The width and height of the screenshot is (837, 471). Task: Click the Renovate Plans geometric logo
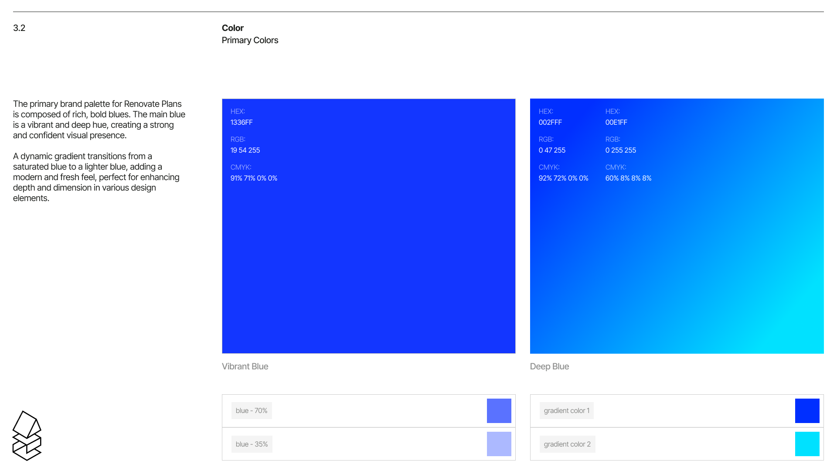tap(27, 436)
